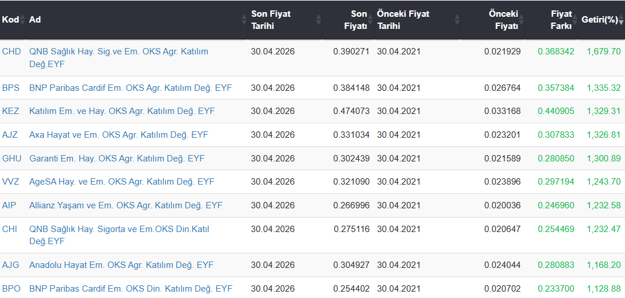Image resolution: width=625 pixels, height=298 pixels.
Task: Open the CHD fund code link
Action: click(12, 51)
